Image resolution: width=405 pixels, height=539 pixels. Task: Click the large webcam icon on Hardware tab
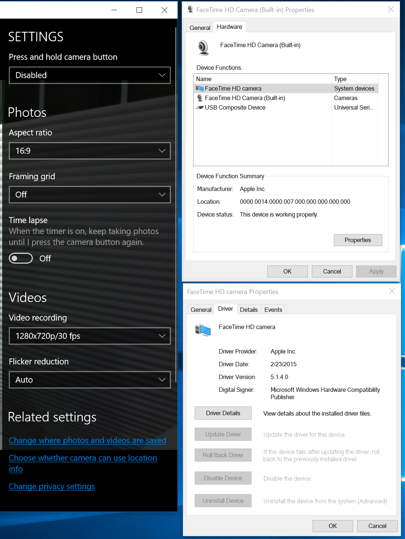coord(203,48)
